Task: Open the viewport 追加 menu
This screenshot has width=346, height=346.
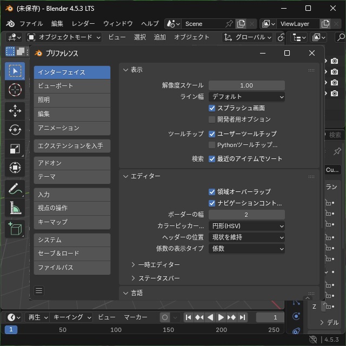Action: tap(160, 37)
